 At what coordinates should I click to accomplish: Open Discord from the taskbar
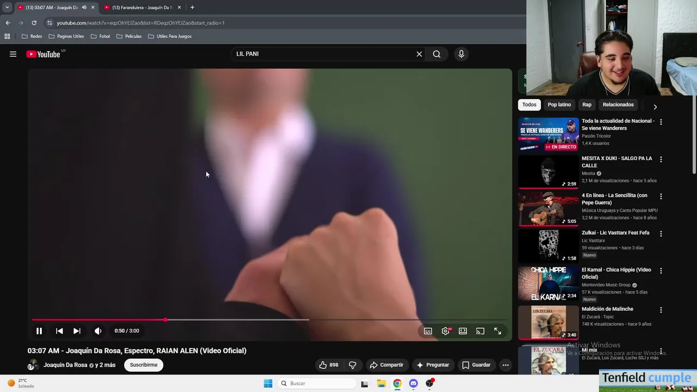tap(413, 383)
